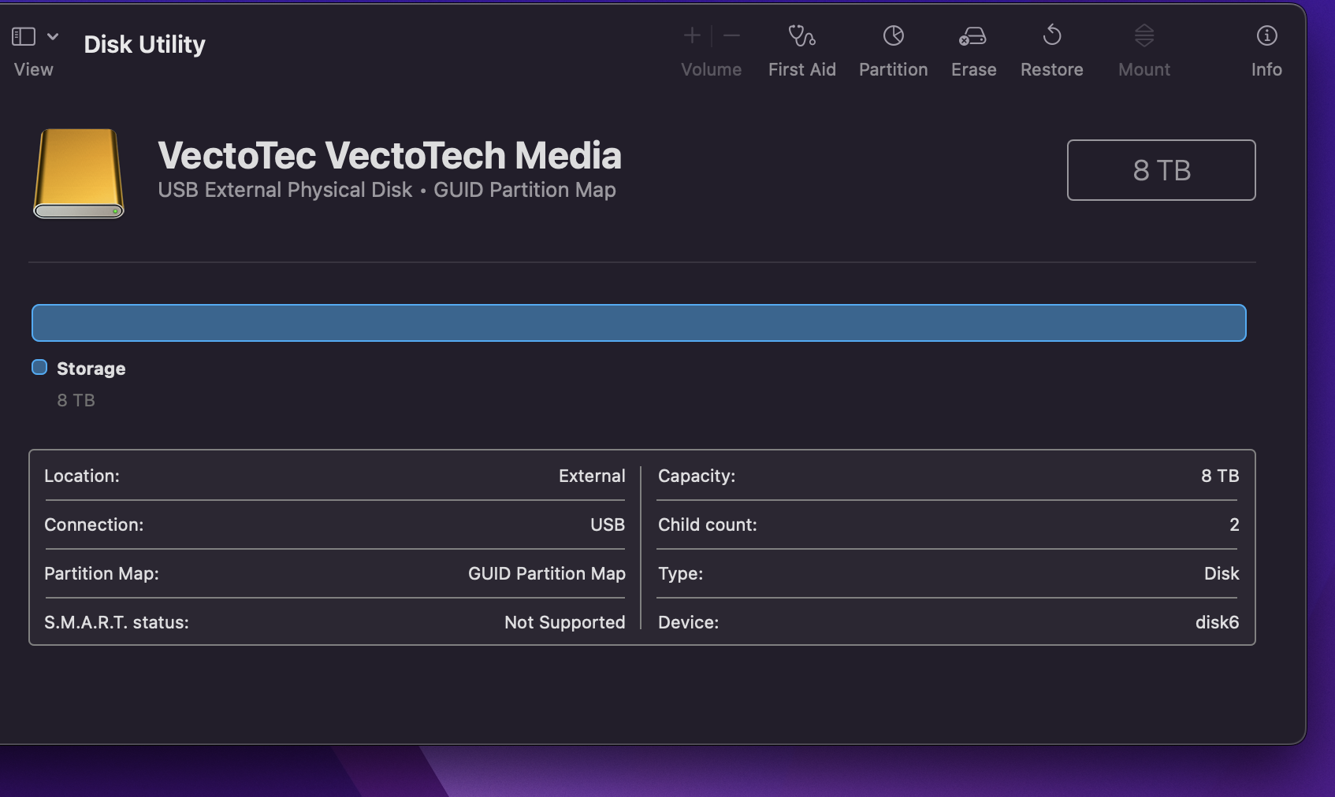Click the yellow external drive icon
The height and width of the screenshot is (797, 1335).
(79, 173)
